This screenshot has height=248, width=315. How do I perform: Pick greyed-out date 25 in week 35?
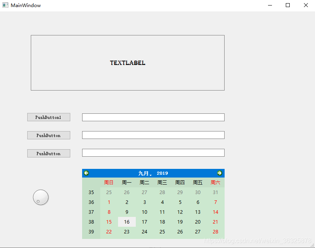click(109, 192)
